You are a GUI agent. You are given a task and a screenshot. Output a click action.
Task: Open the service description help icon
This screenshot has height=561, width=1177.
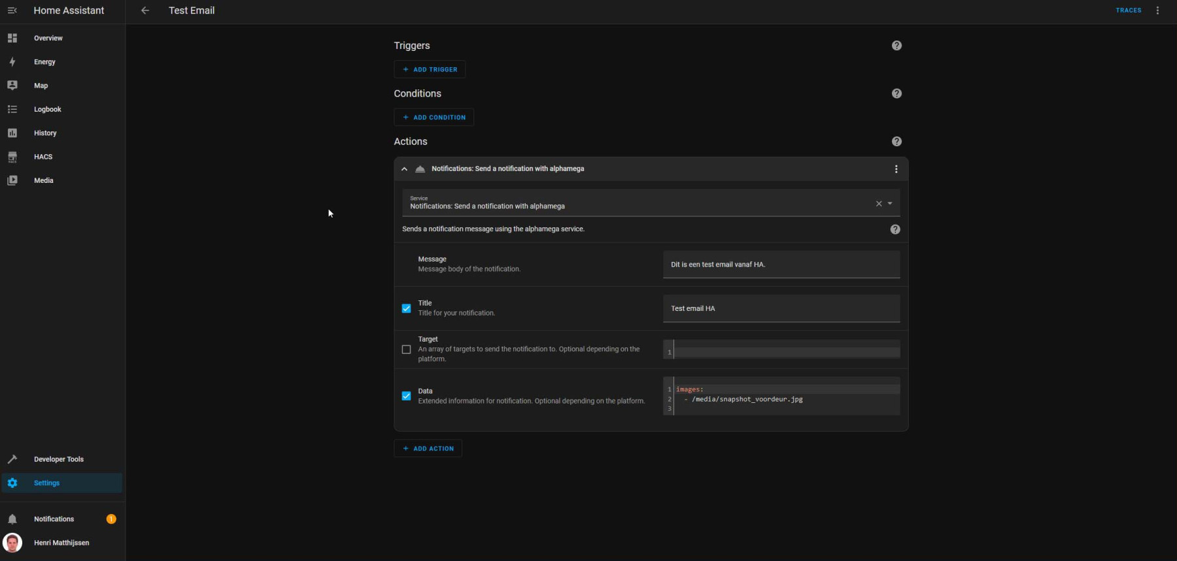895,229
